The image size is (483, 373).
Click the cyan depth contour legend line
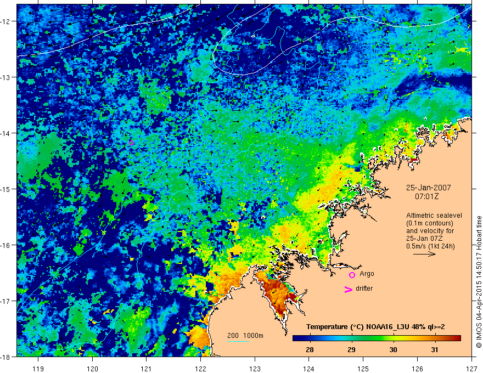[238, 341]
